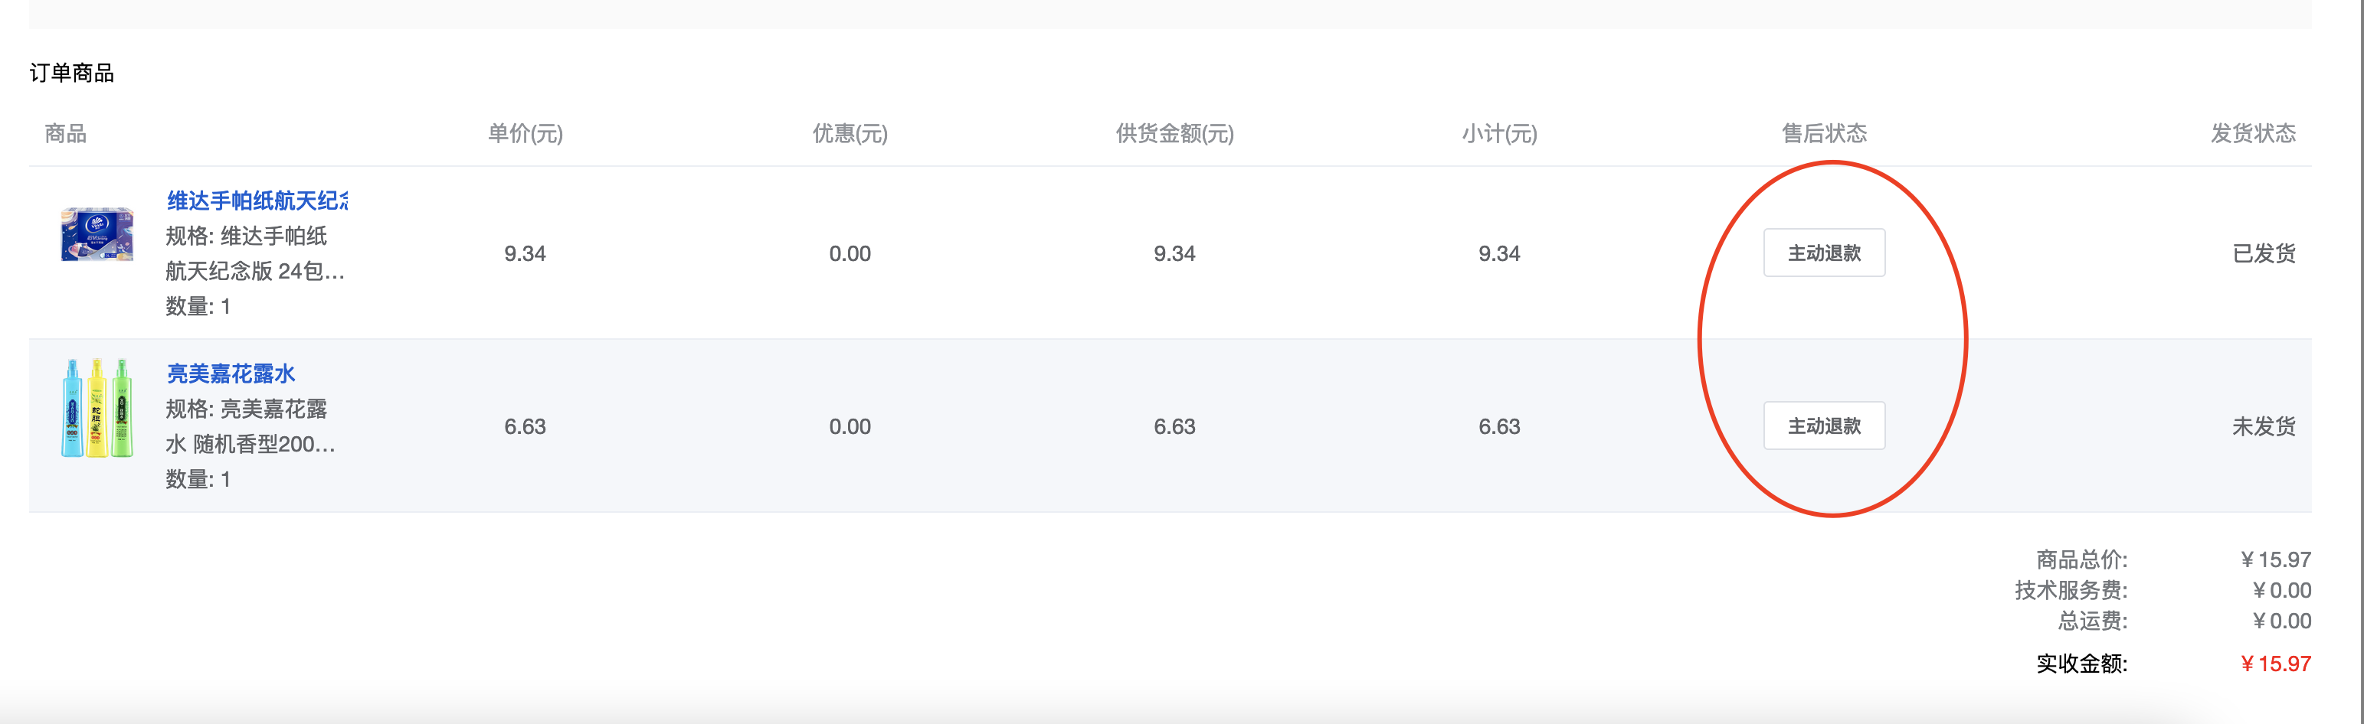Click the 商品 column header

click(66, 134)
